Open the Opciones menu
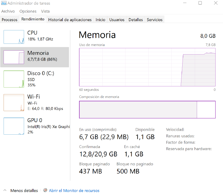This screenshot has width=223, height=196. (28, 11)
